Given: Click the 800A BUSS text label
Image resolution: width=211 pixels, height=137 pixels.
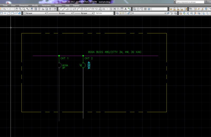Looking at the screenshot, I should click(114, 52).
